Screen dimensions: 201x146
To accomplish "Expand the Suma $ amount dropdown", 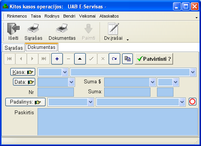I will coord(152,82).
